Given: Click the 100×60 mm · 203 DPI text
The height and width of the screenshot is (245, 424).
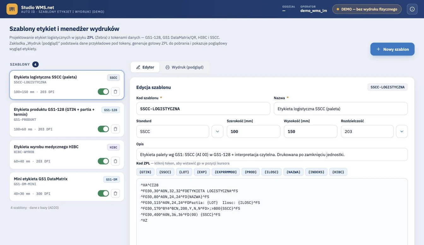Looking at the screenshot, I should click(x=33, y=129).
